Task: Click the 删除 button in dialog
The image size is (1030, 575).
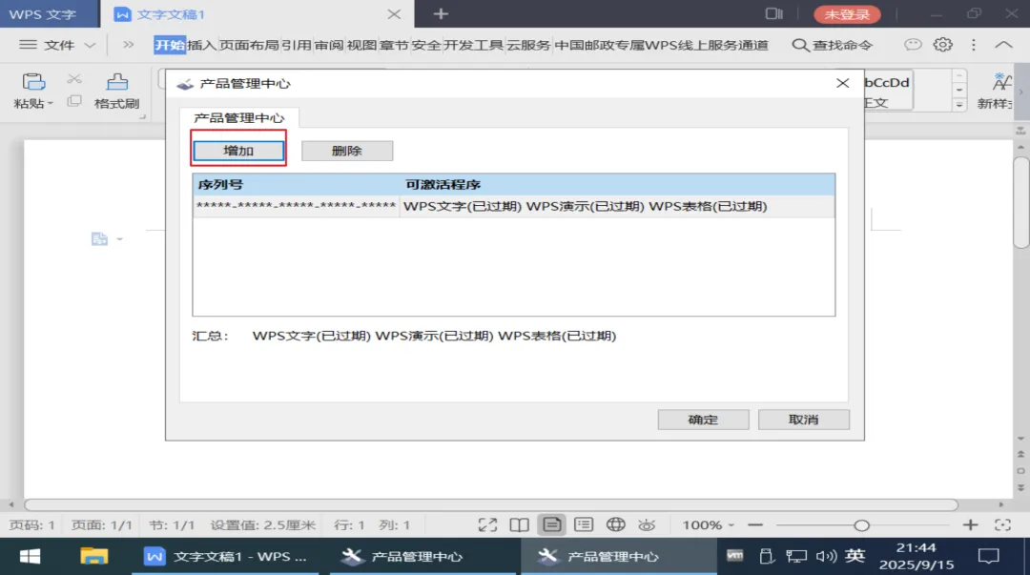Action: (347, 151)
